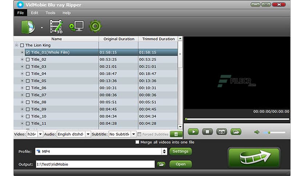Screen dimensions: 304x176
Task: Select the Title_10 row
Action: point(96,116)
